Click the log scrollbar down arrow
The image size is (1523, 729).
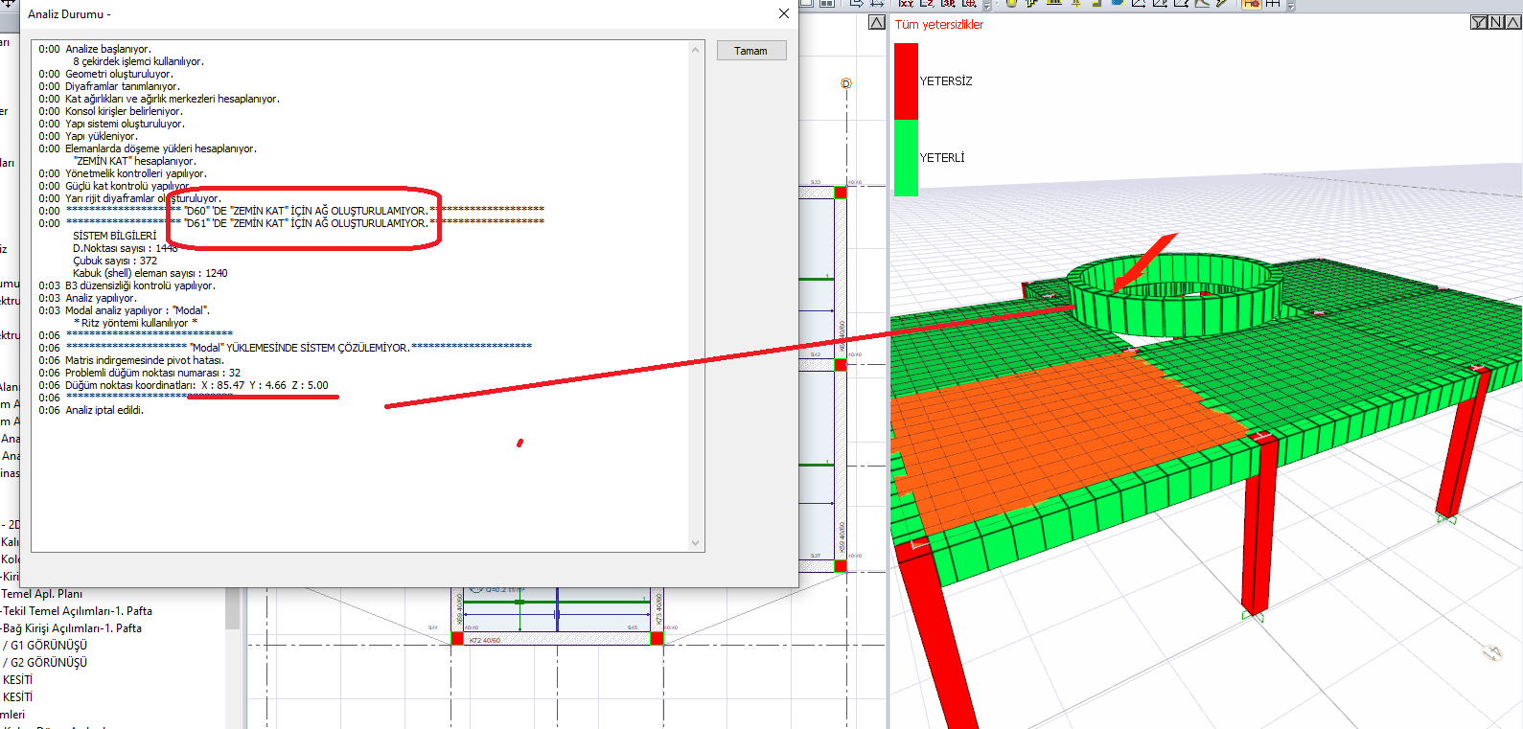(x=695, y=543)
